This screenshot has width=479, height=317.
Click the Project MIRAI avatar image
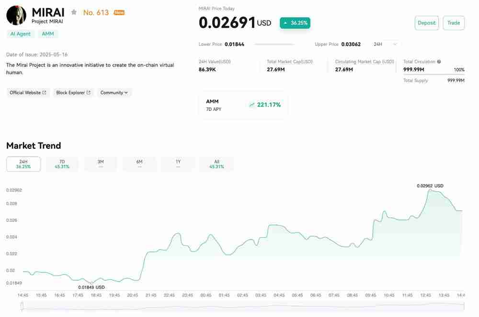point(16,15)
